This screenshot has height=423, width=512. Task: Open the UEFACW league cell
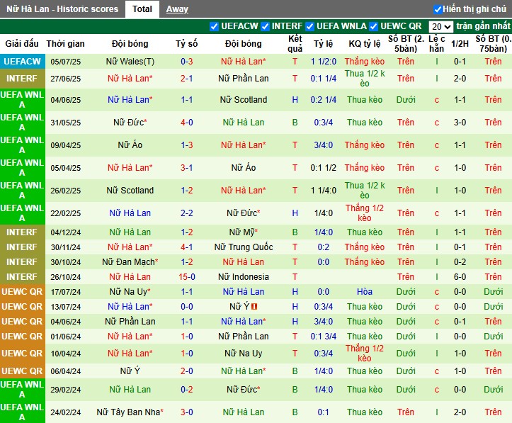pyautogui.click(x=22, y=62)
